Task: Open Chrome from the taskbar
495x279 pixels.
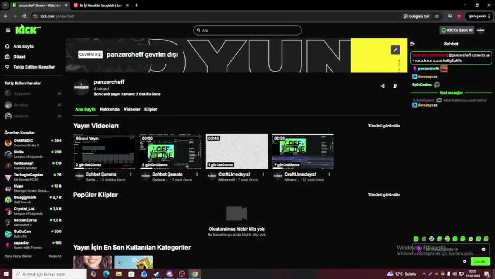Action: click(194, 274)
